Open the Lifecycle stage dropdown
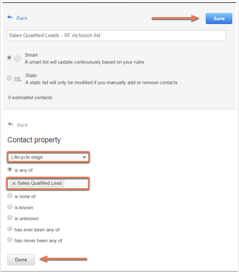Image resolution: width=239 pixels, height=272 pixels. coord(48,157)
